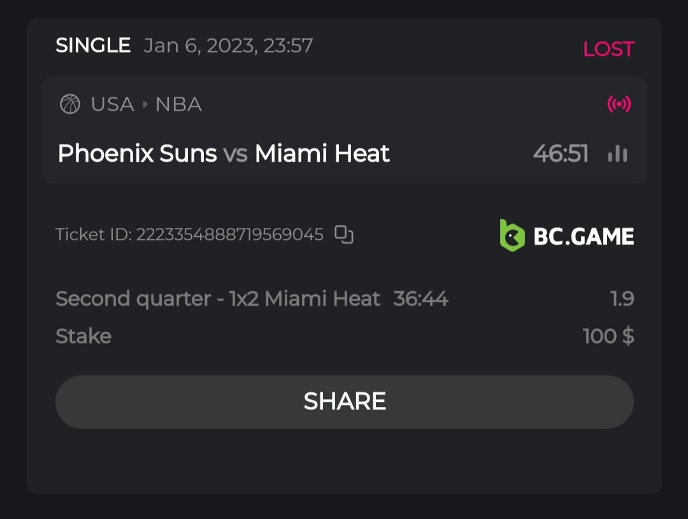Select the Second quarter 1x2 market text
Image resolution: width=688 pixels, height=519 pixels.
click(218, 298)
